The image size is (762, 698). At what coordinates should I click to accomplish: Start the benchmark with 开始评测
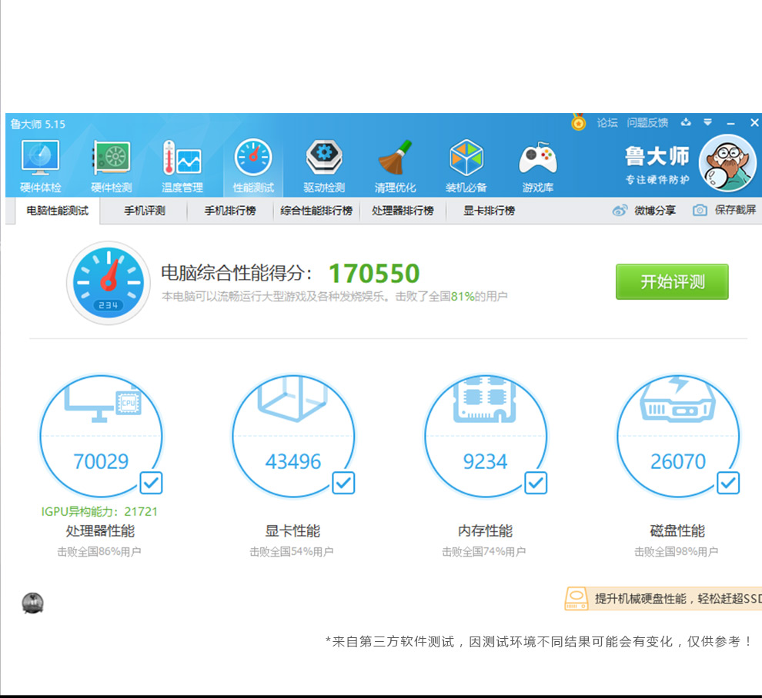(672, 281)
